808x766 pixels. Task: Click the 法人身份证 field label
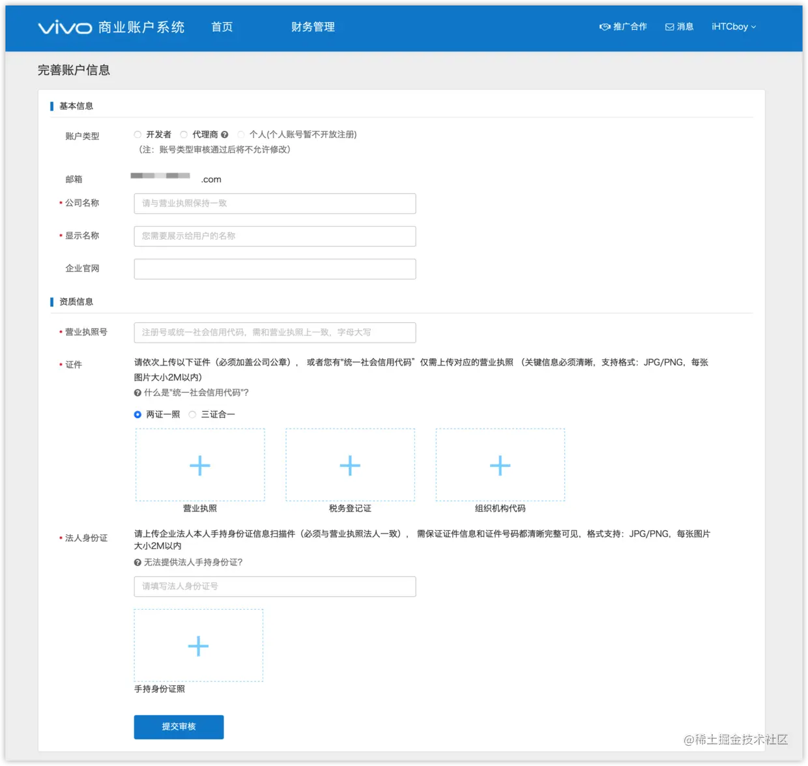[x=86, y=538]
